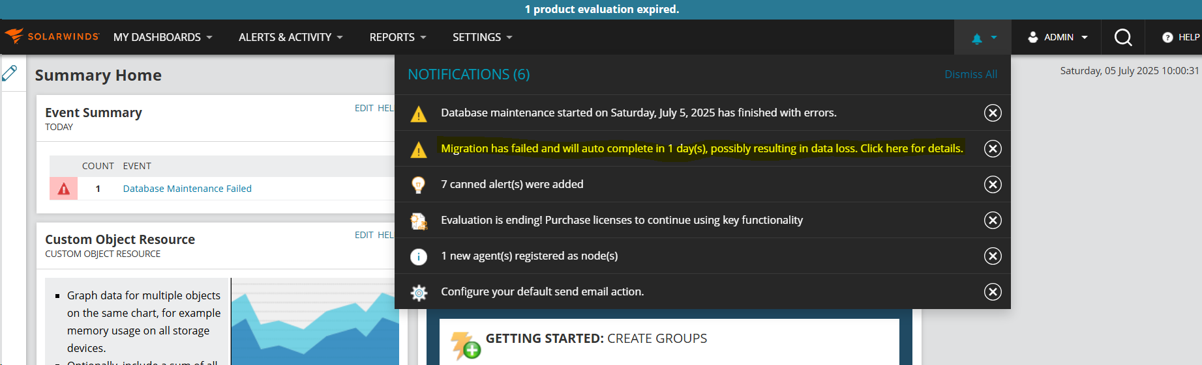Dismiss the canned alerts notification
Screen dimensions: 1202x365
coord(993,184)
